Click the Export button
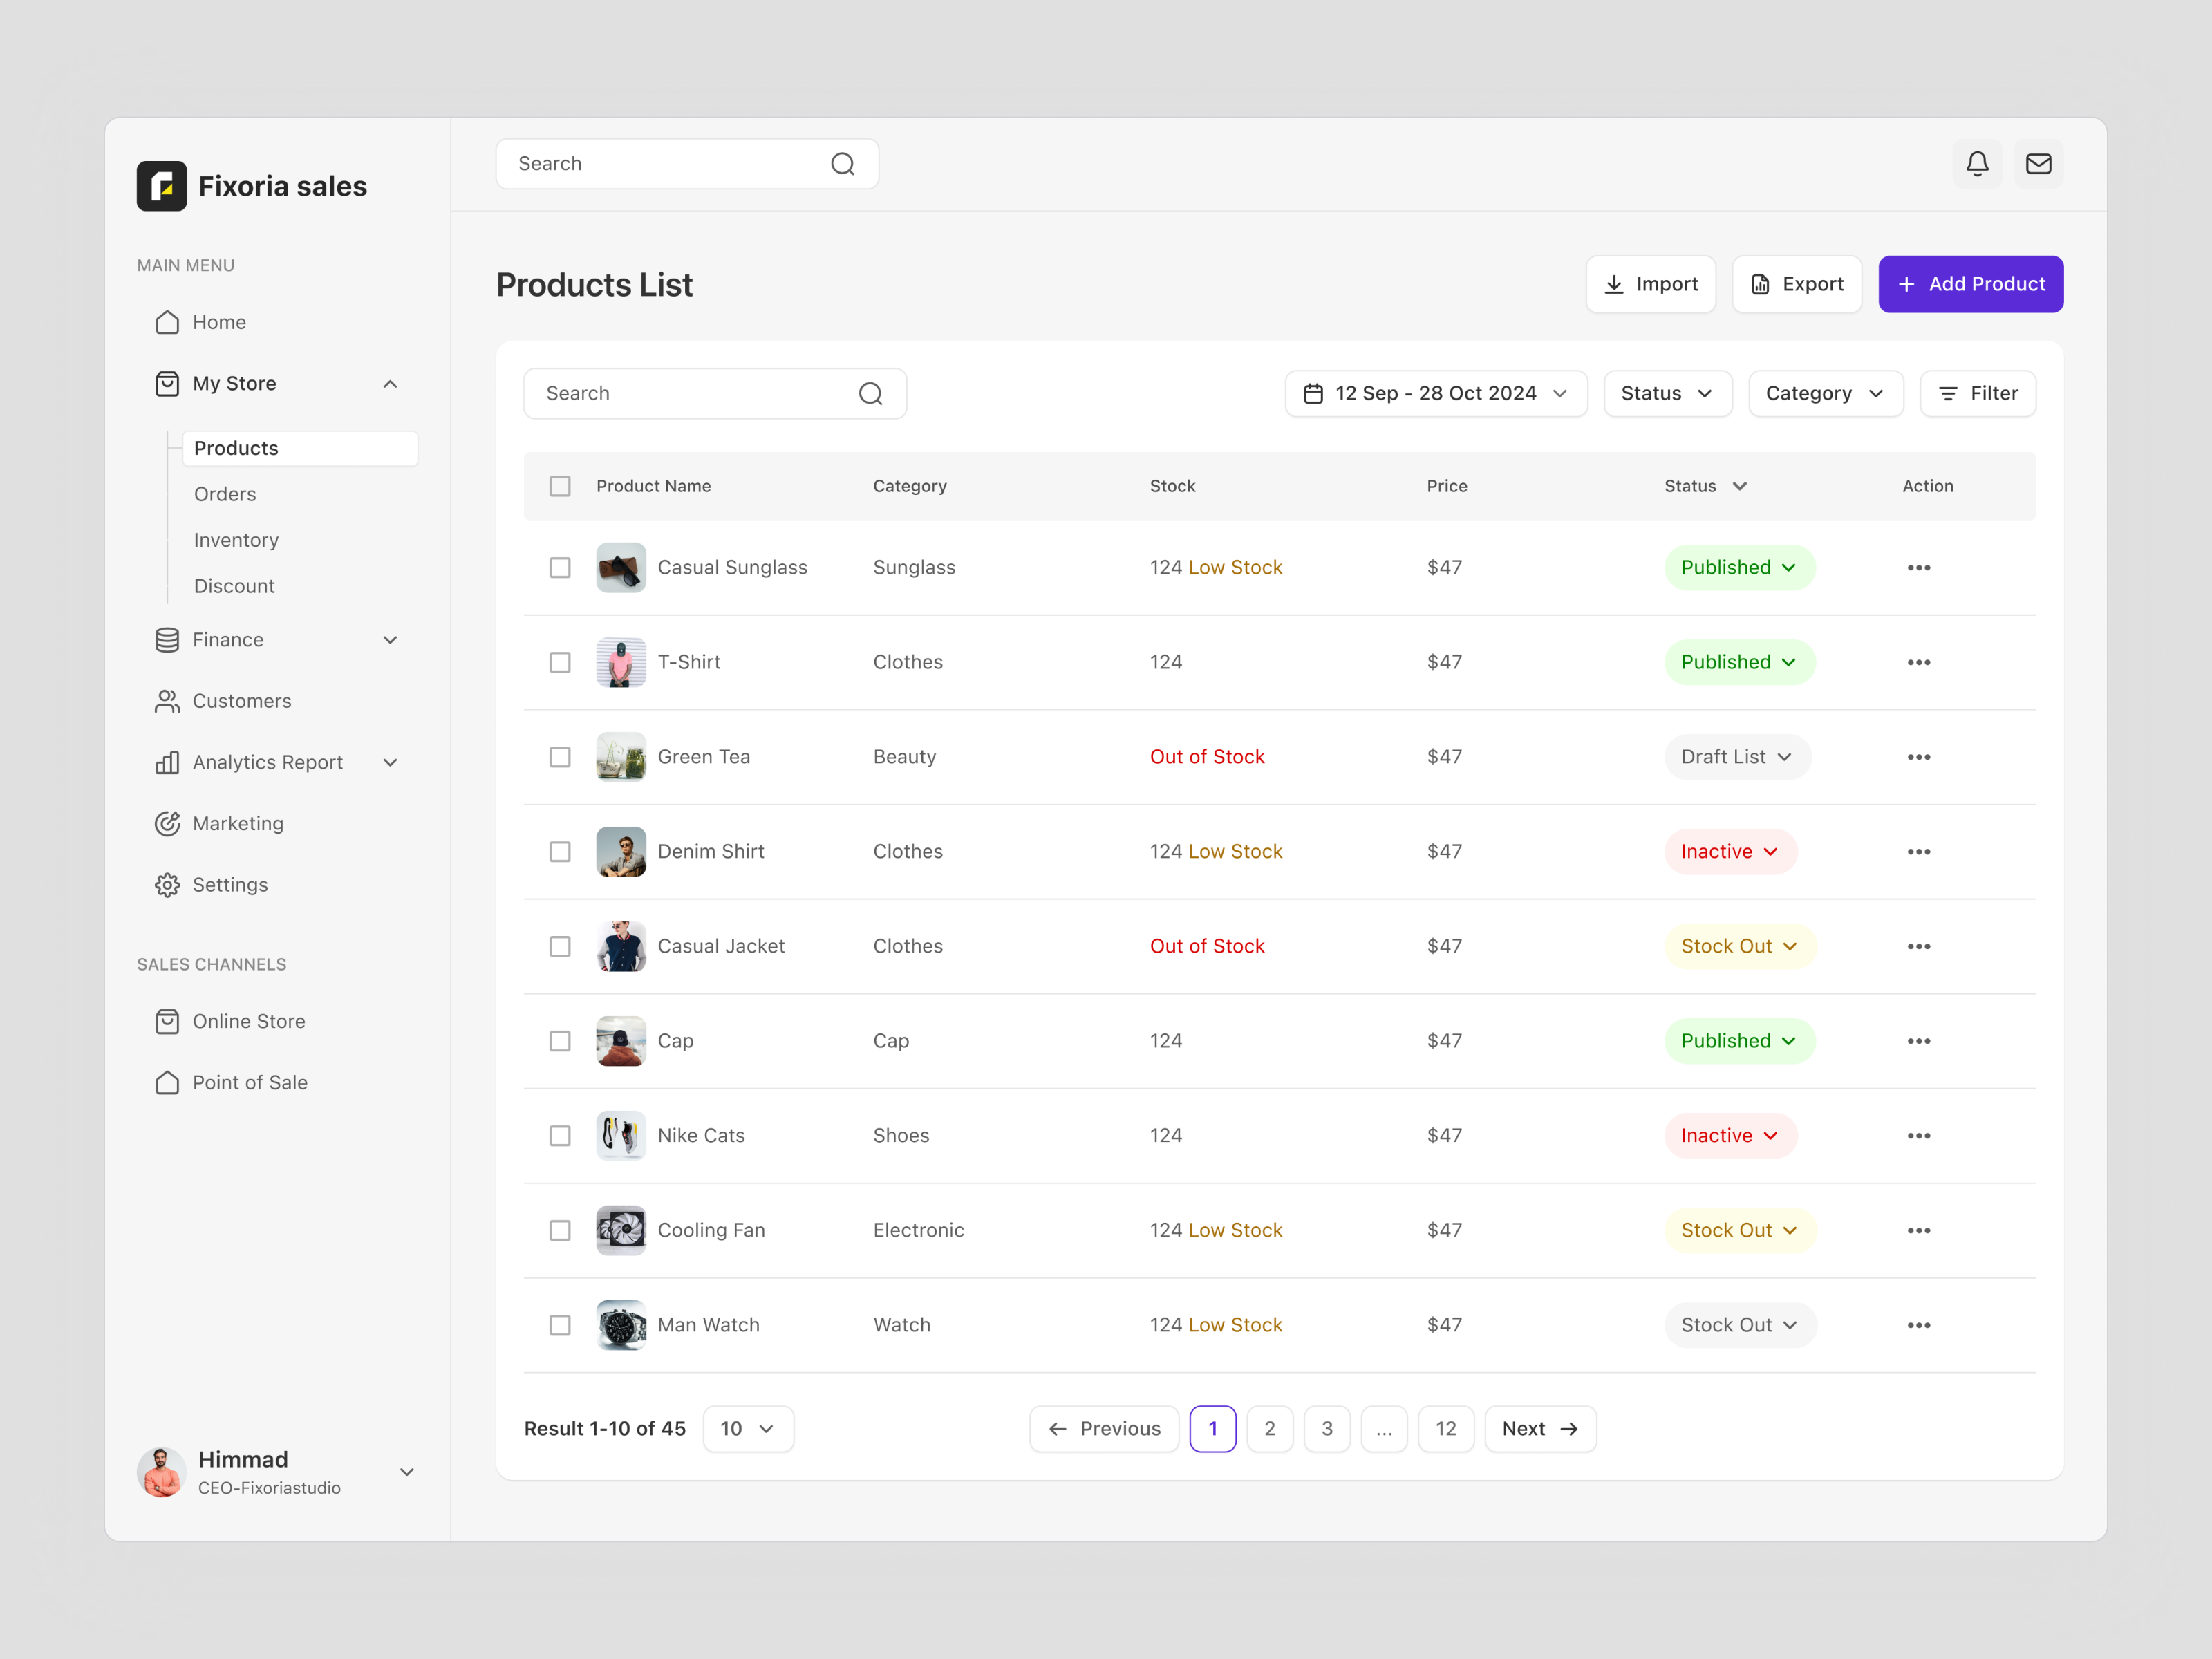Screen dimensions: 2212x1659 pyautogui.click(x=1796, y=284)
